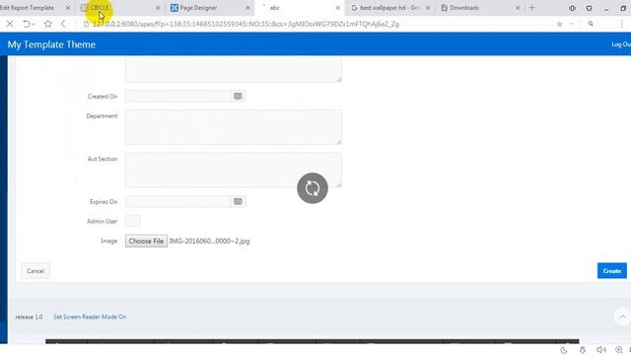Click the mute sound icon in status bar
Image resolution: width=631 pixels, height=355 pixels.
coord(601,350)
